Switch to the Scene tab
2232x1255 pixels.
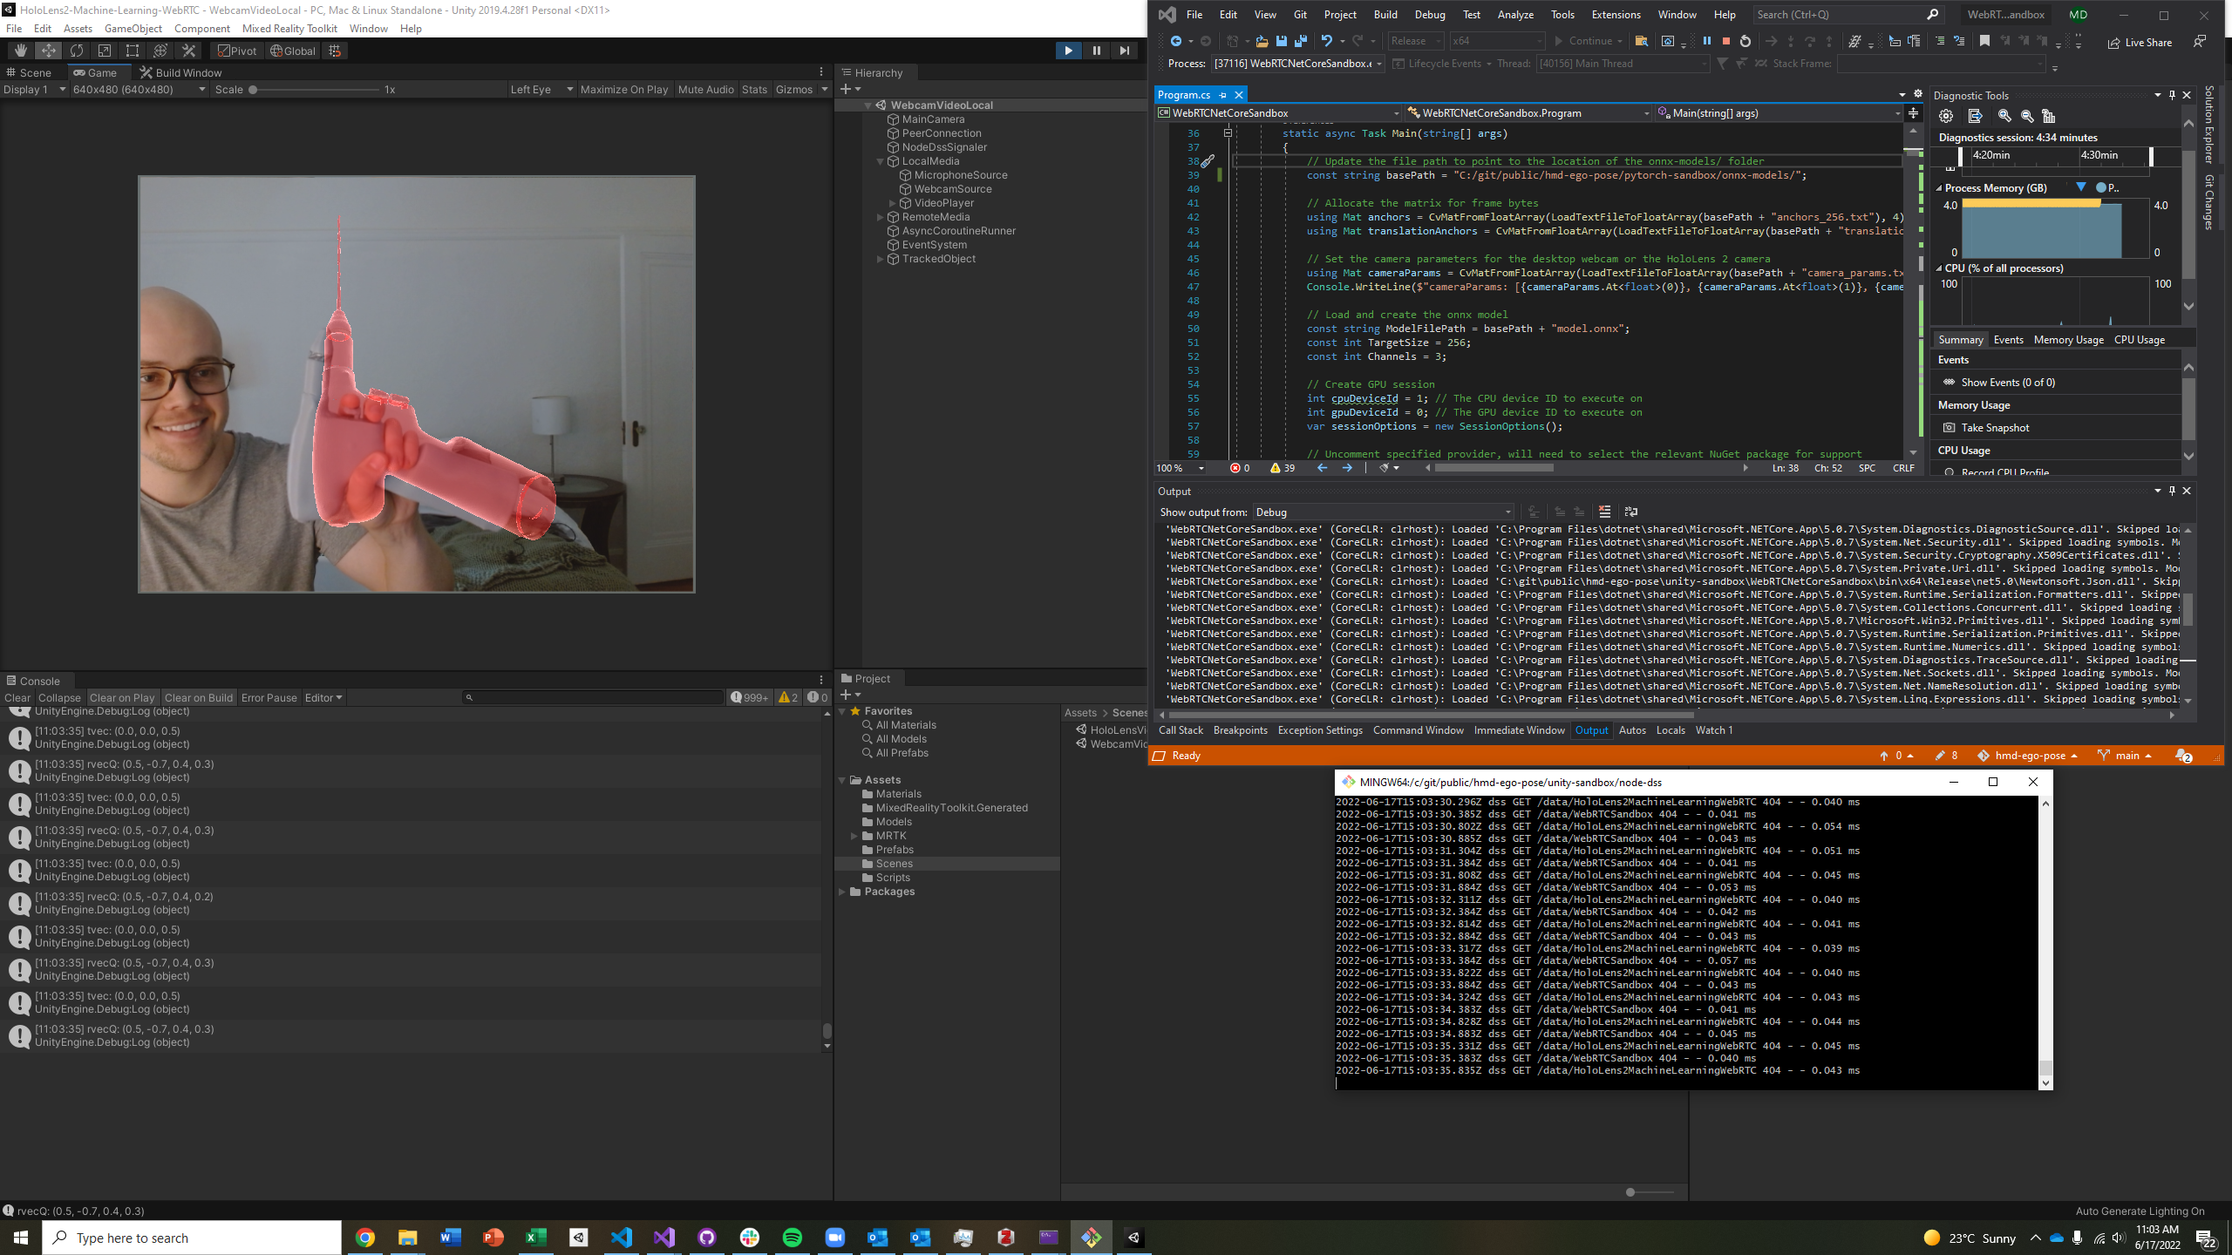coord(30,72)
